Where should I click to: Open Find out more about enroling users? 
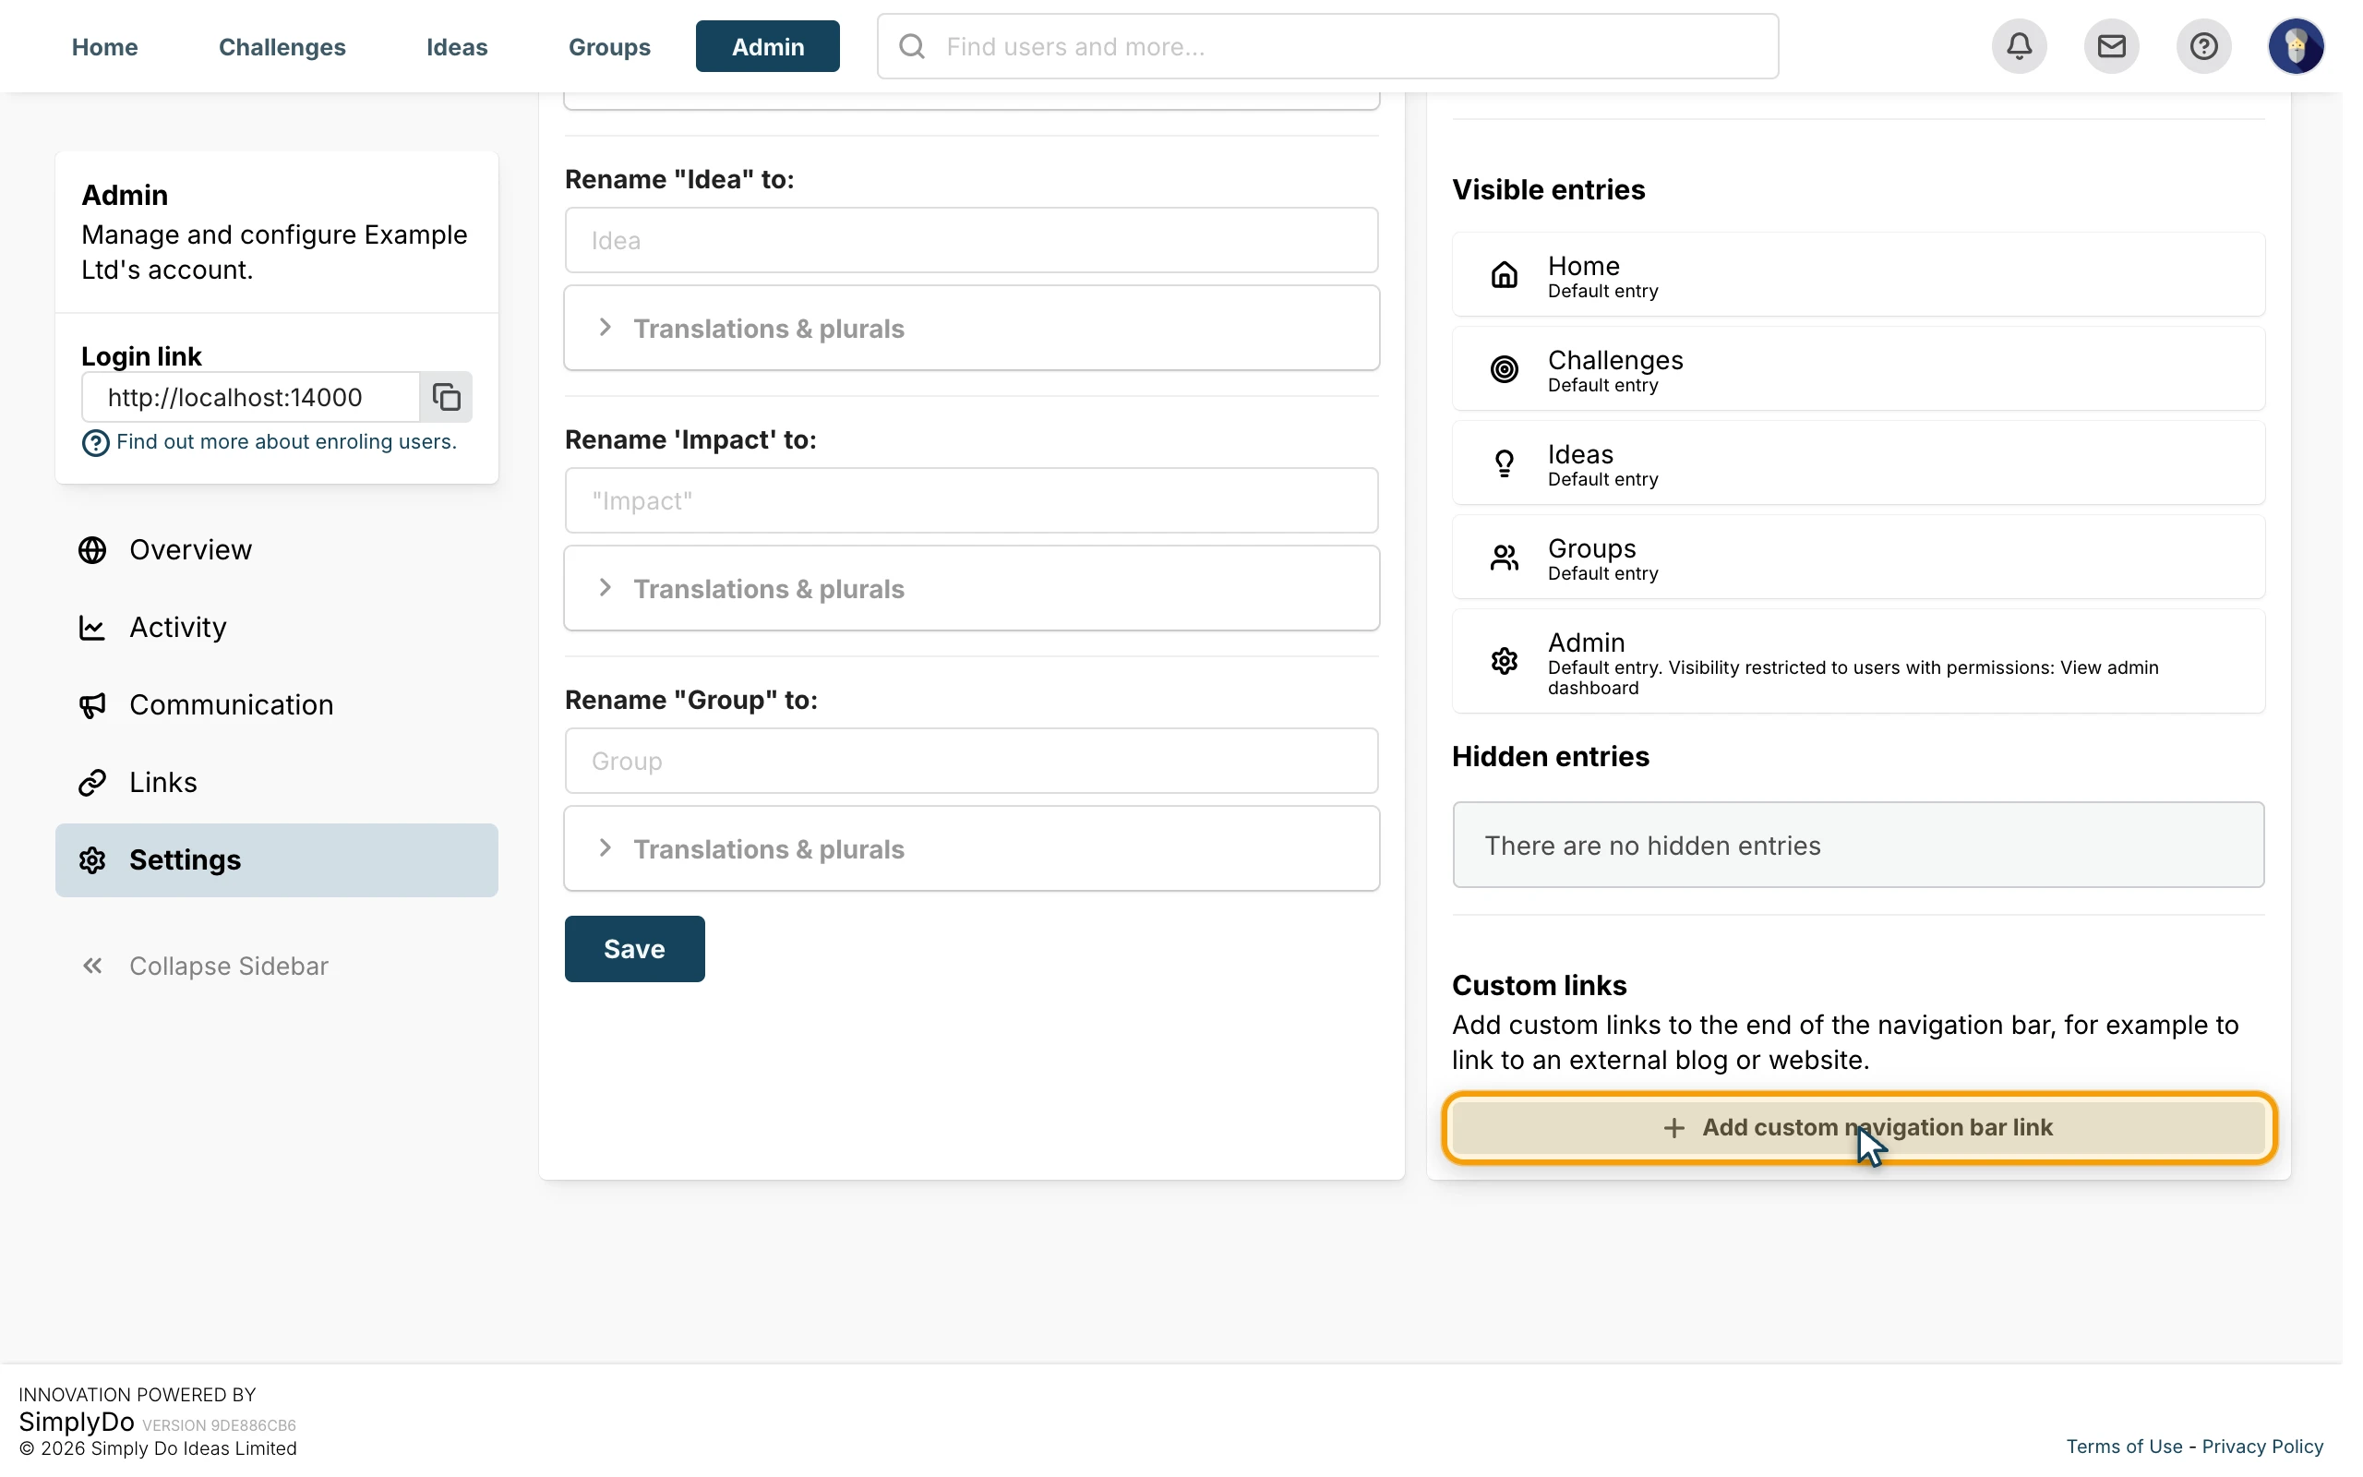click(x=286, y=441)
